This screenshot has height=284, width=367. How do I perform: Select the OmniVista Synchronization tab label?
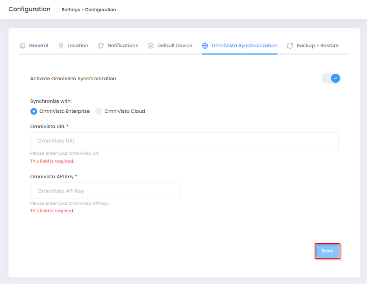[x=244, y=46]
